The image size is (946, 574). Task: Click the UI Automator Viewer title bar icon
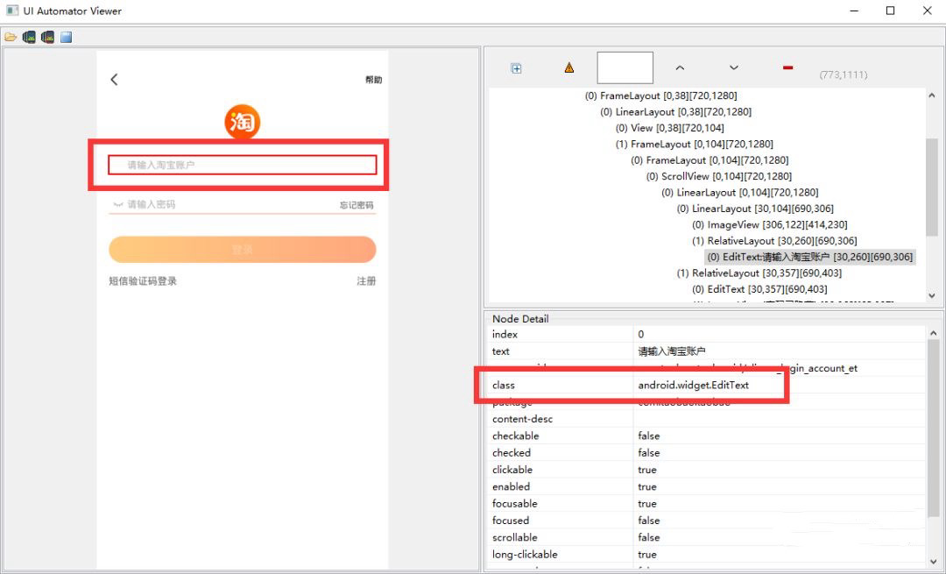pos(11,11)
